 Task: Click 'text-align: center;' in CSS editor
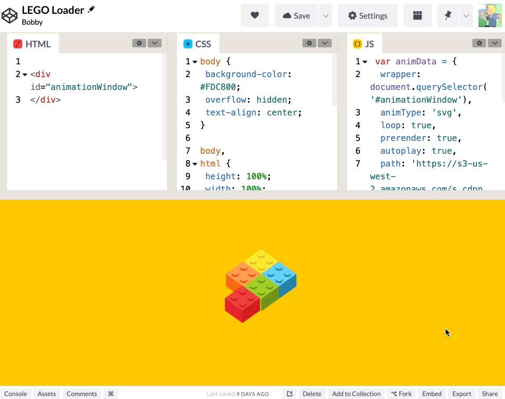[x=254, y=112]
